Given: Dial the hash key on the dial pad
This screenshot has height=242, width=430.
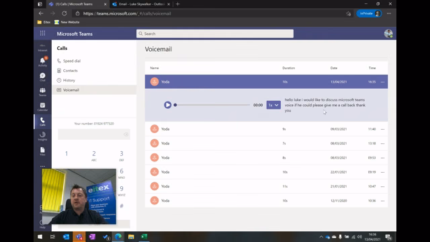Looking at the screenshot, I should pos(122,206).
